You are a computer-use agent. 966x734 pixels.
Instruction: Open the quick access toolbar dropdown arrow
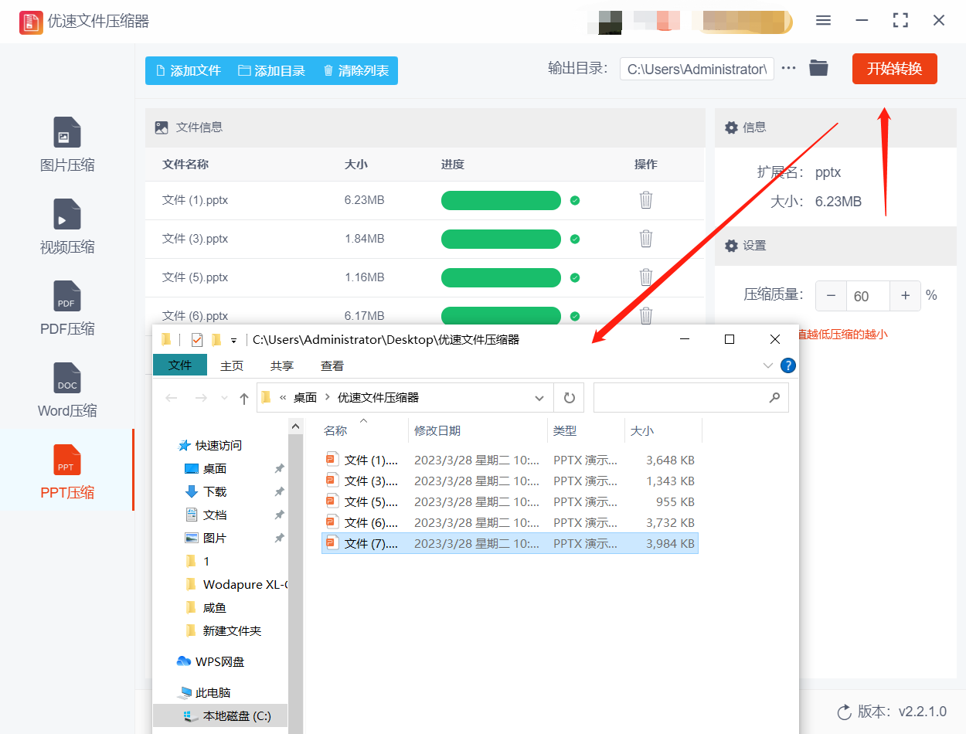(233, 340)
